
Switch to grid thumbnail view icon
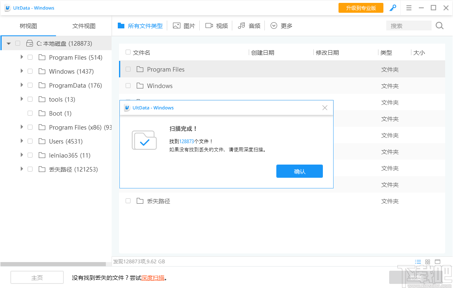[427, 262]
